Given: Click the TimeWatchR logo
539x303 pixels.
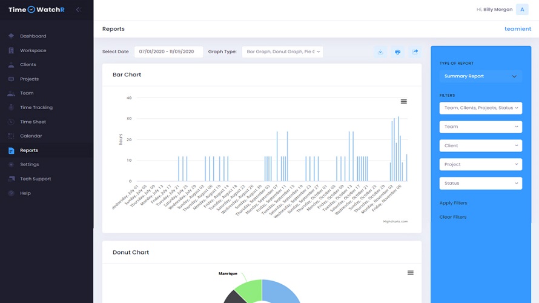Looking at the screenshot, I should tap(36, 10).
